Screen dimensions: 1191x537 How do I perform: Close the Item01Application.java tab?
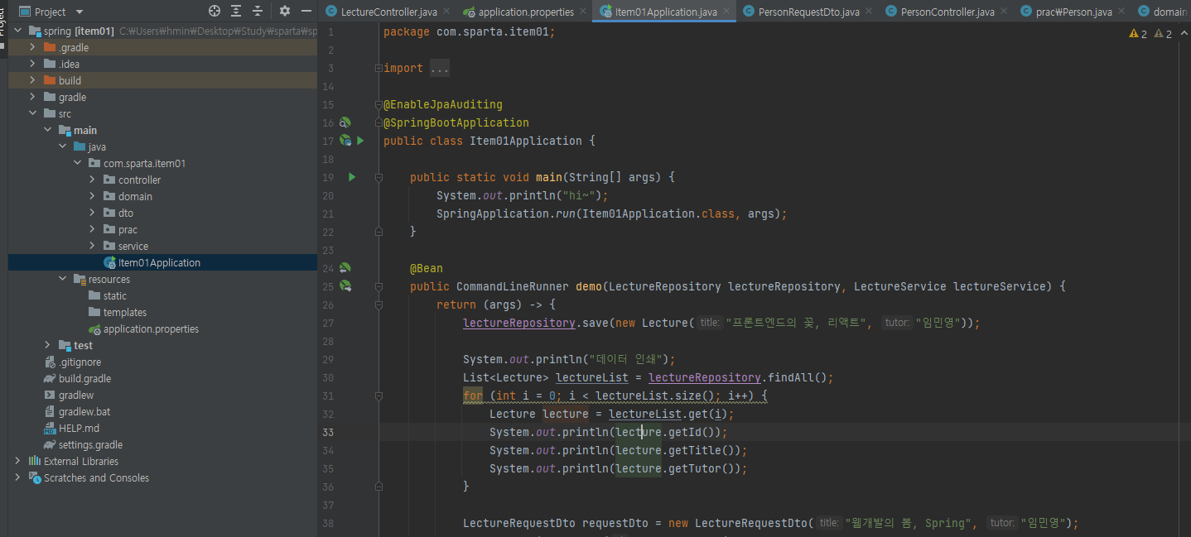[726, 12]
